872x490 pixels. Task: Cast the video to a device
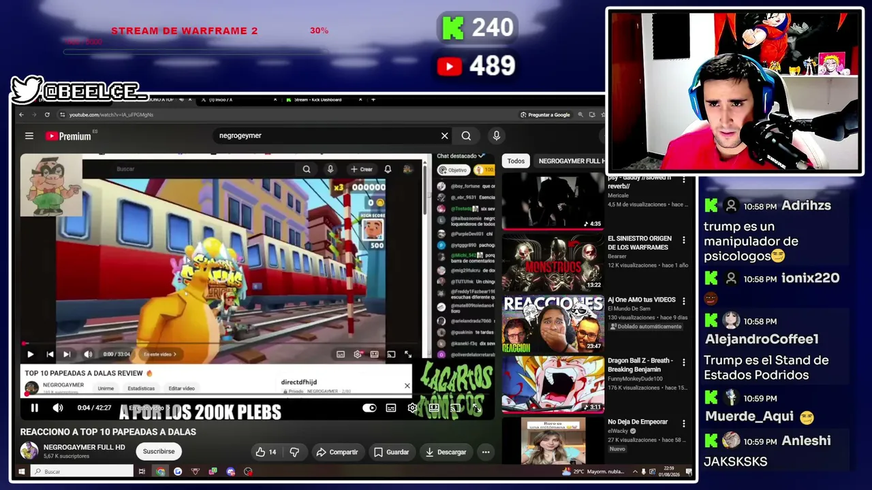pos(455,408)
